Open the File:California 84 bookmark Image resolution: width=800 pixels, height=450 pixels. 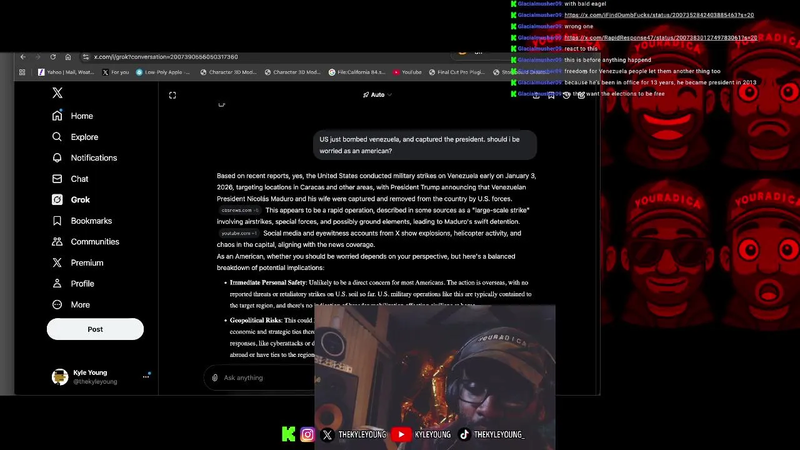(357, 72)
